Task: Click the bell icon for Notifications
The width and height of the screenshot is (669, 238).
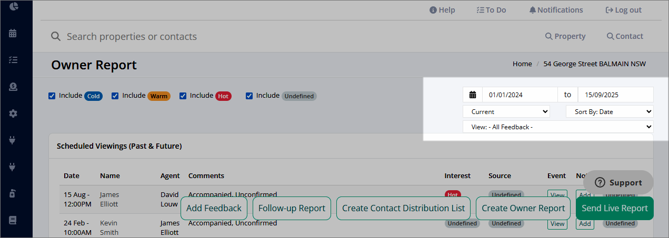Action: pyautogui.click(x=533, y=10)
